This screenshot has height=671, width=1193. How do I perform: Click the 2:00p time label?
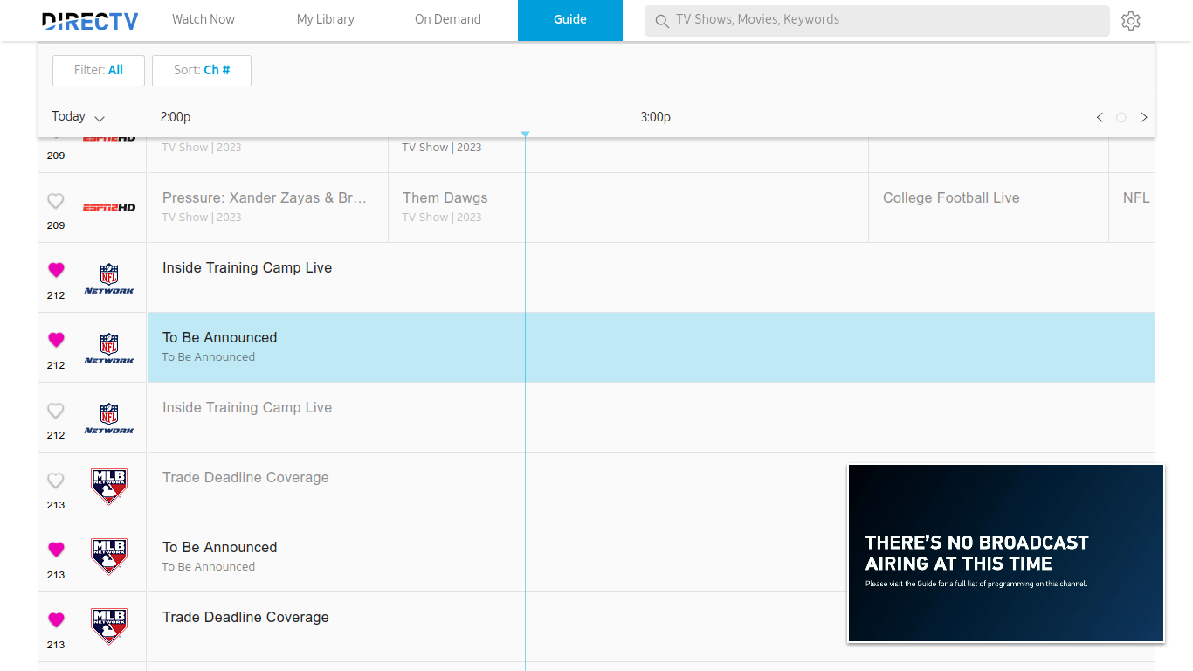point(176,117)
